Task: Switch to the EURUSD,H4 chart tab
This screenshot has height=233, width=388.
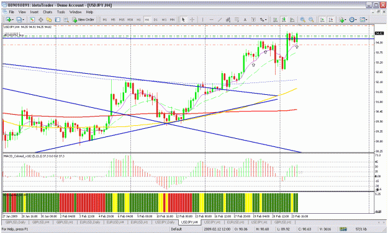Action: point(115,222)
